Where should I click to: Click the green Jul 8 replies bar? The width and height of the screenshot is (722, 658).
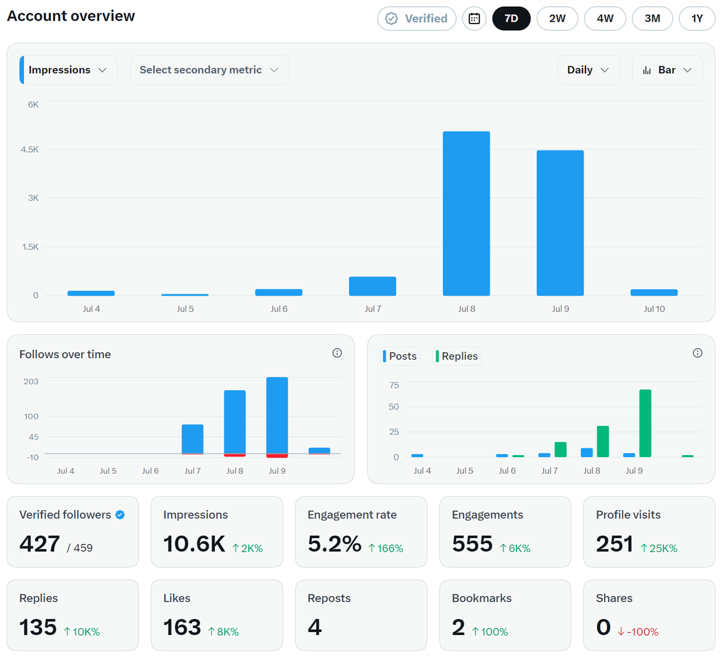click(603, 441)
